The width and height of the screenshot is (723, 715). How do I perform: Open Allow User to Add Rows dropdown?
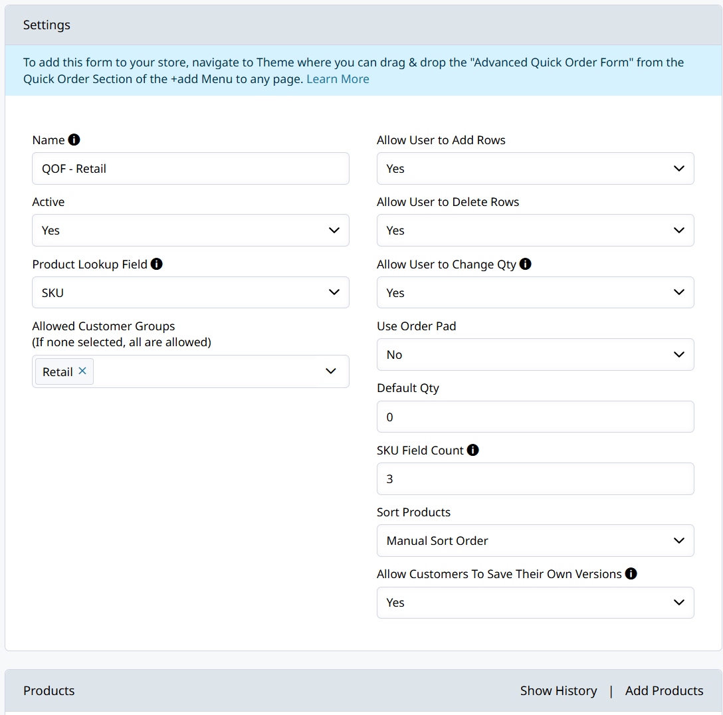click(536, 168)
